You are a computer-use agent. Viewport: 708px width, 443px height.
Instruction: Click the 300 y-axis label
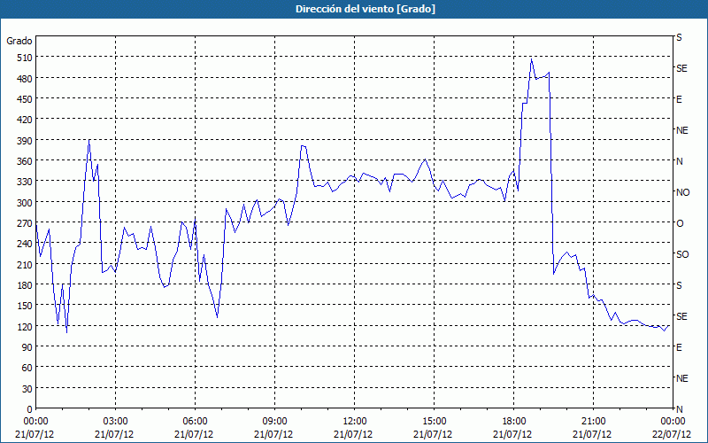24,203
